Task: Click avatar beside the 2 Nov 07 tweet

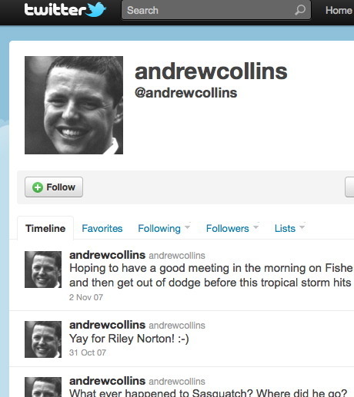Action: tap(43, 270)
